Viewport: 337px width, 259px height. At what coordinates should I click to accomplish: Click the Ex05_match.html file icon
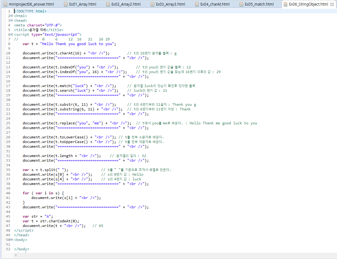pyautogui.click(x=241, y=4)
